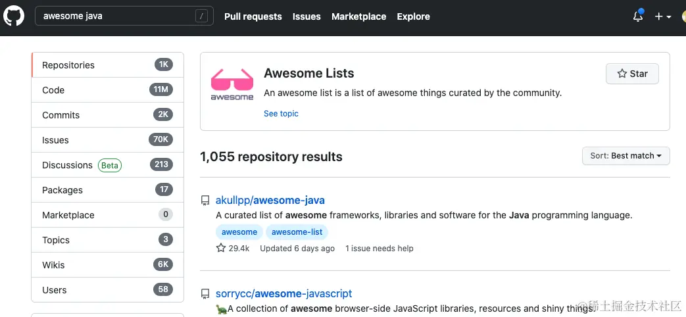This screenshot has width=686, height=317.
Task: Expand the plus create-new dropdown
Action: click(662, 16)
